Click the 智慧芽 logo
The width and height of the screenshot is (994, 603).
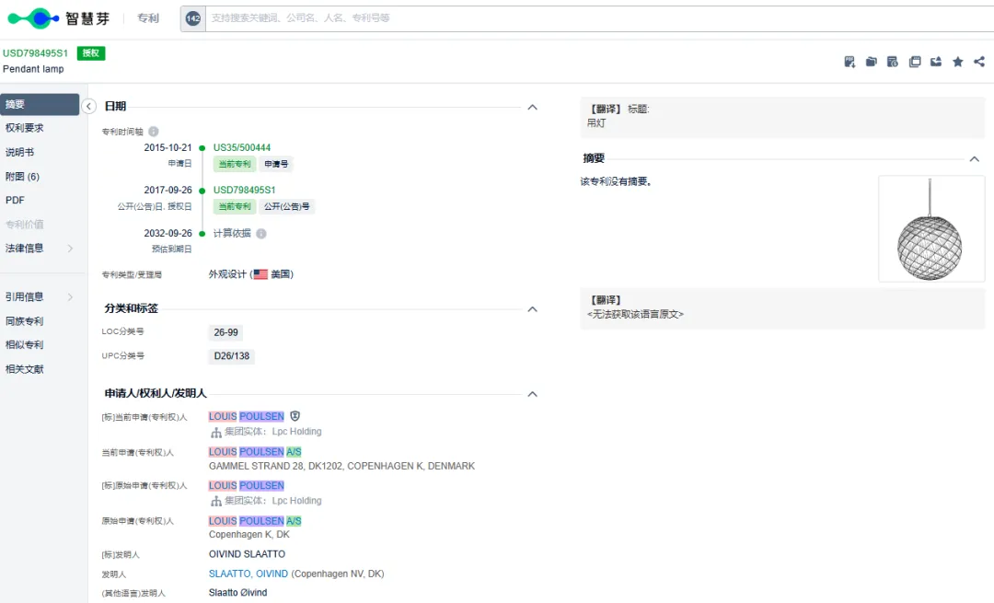pos(58,18)
